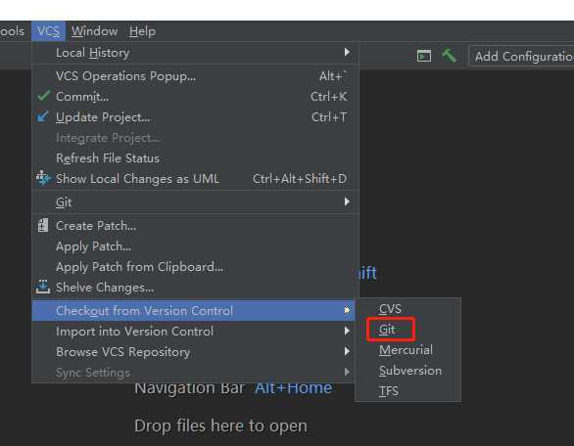Click the run target window icon in toolbar
The image size is (574, 446).
(424, 56)
